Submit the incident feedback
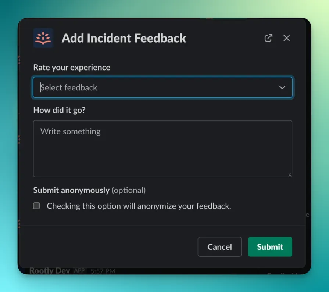 pos(270,247)
